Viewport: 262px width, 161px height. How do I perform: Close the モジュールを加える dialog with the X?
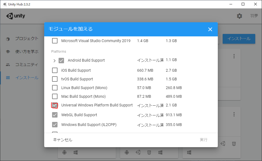pyautogui.click(x=210, y=29)
